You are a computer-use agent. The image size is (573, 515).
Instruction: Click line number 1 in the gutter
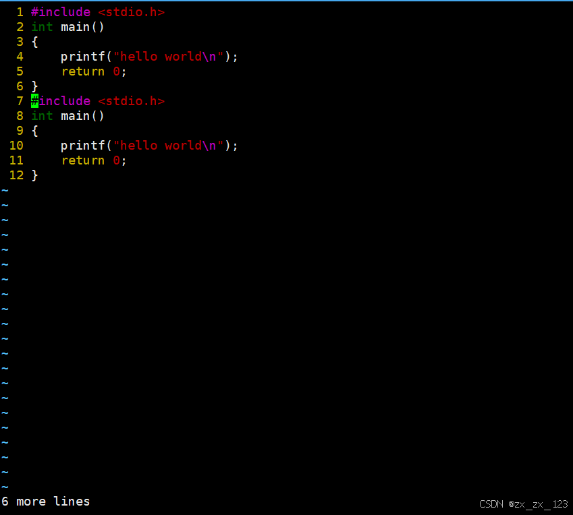(20, 12)
